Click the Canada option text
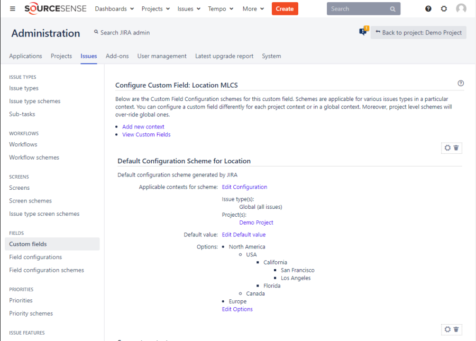The height and width of the screenshot is (341, 476). click(255, 293)
